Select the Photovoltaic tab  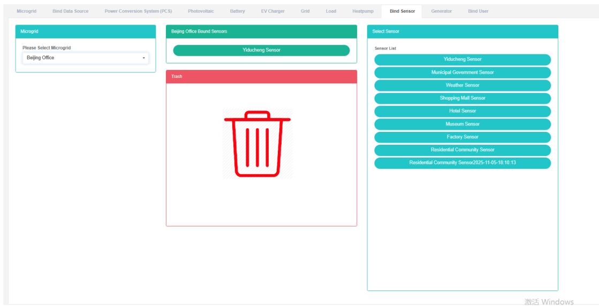[201, 11]
